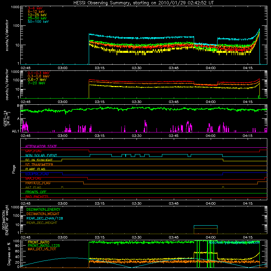Click the FLARE_FLAG label

click(x=35, y=169)
